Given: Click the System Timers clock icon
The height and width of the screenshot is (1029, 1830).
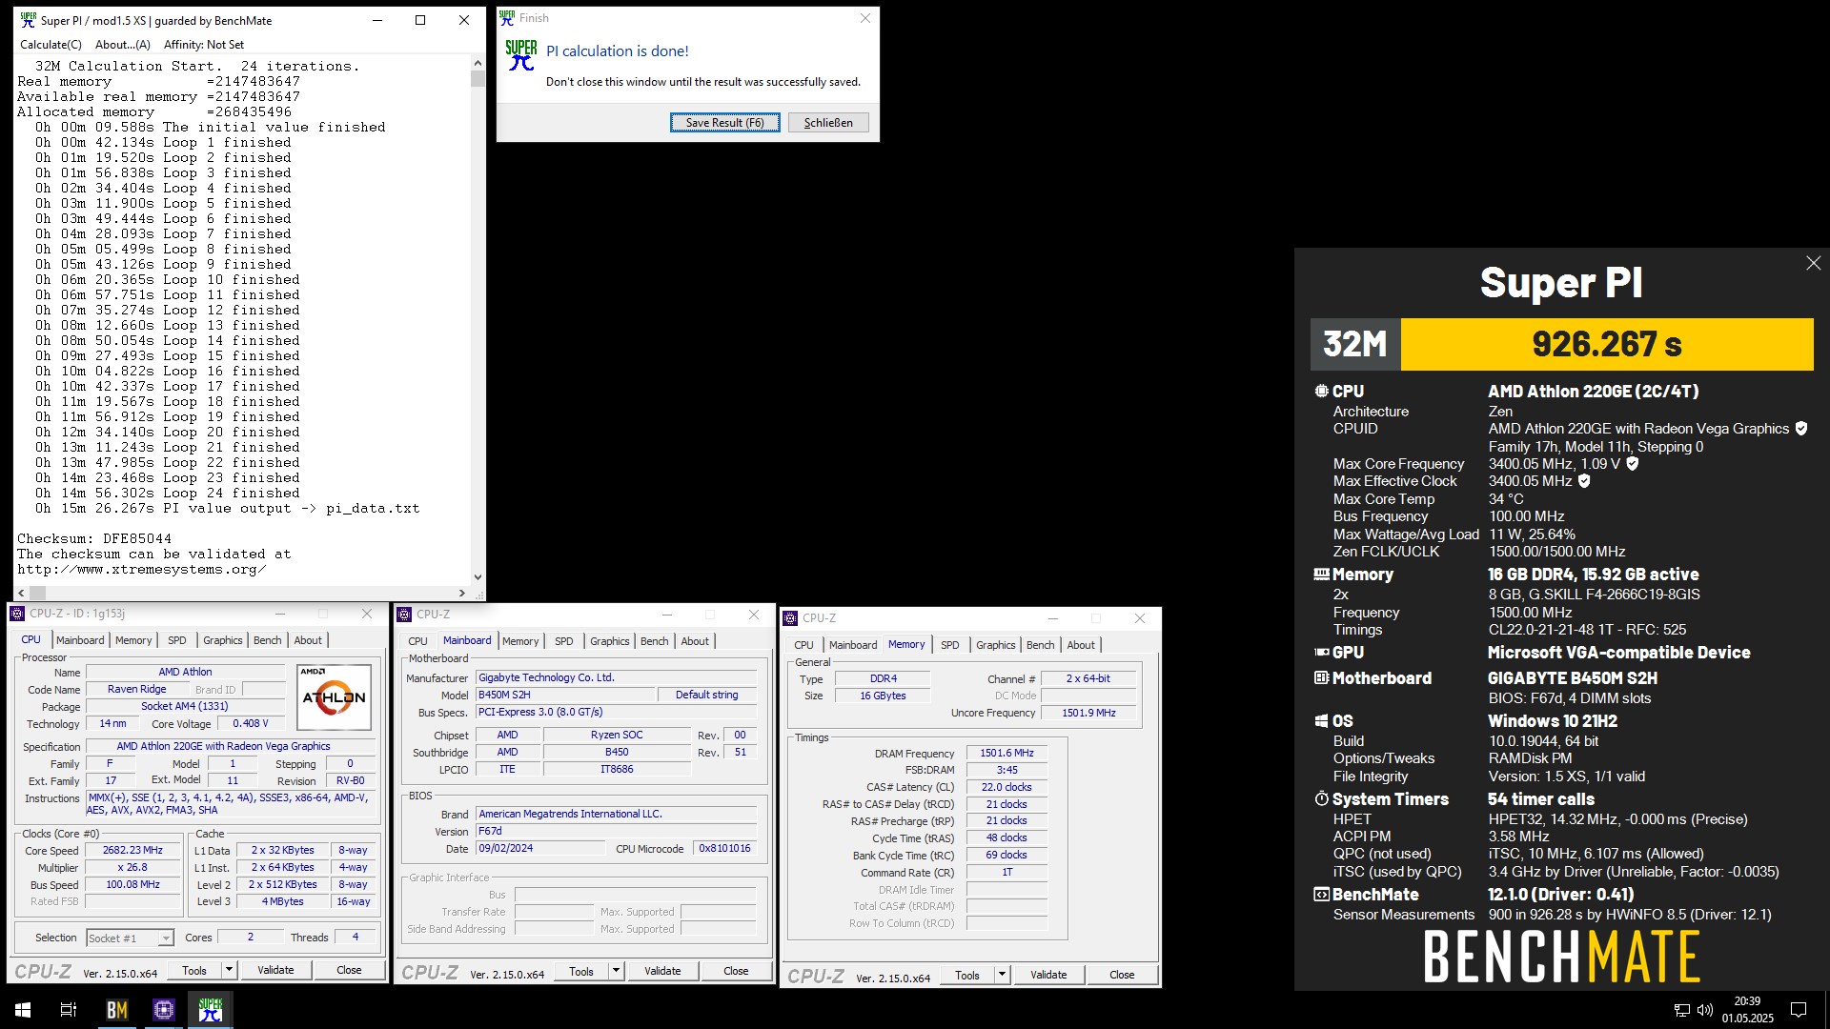Looking at the screenshot, I should [x=1321, y=799].
